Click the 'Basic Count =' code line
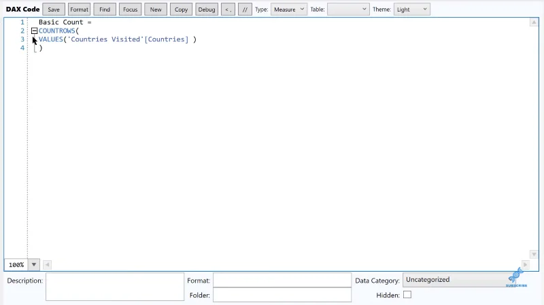The image size is (544, 305). (x=65, y=22)
